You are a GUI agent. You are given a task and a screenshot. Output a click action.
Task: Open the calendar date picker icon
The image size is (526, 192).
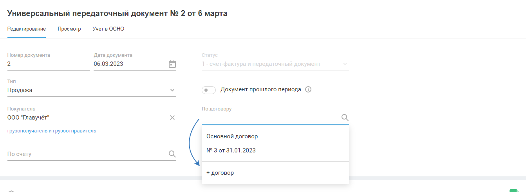(x=172, y=64)
